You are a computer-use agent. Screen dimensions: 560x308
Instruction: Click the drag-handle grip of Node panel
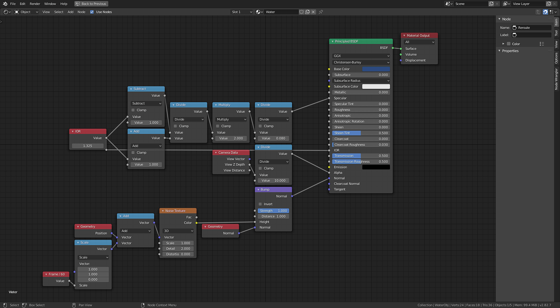[x=550, y=19]
